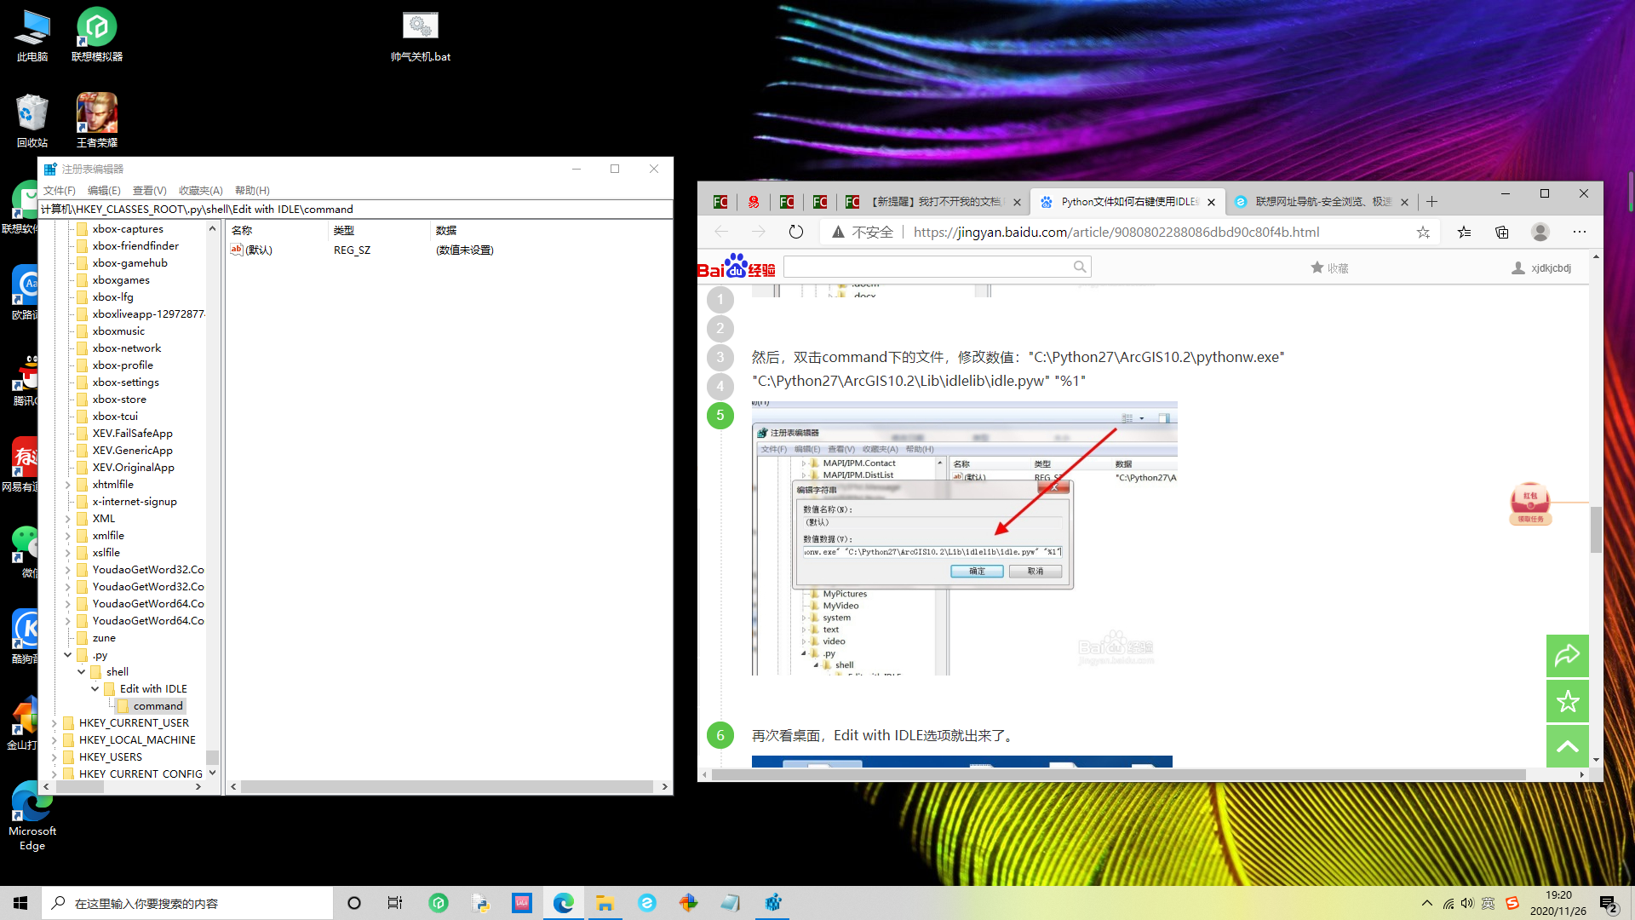Add page to favorites star icon in address bar
The width and height of the screenshot is (1635, 920).
(x=1423, y=232)
